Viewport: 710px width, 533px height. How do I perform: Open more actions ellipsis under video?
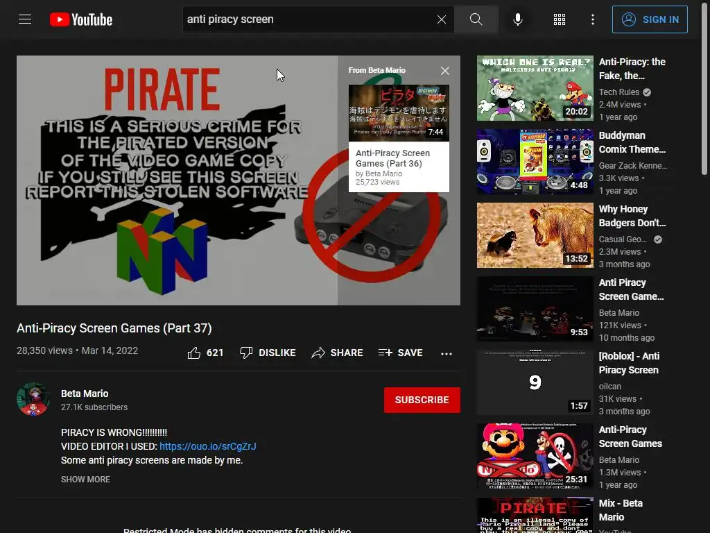coord(447,353)
